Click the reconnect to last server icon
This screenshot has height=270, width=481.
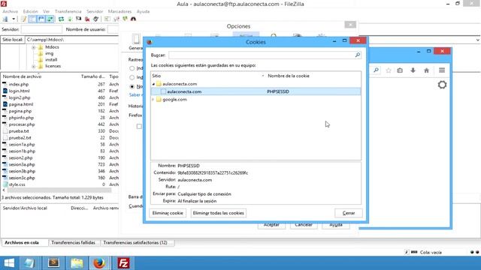click(x=96, y=19)
